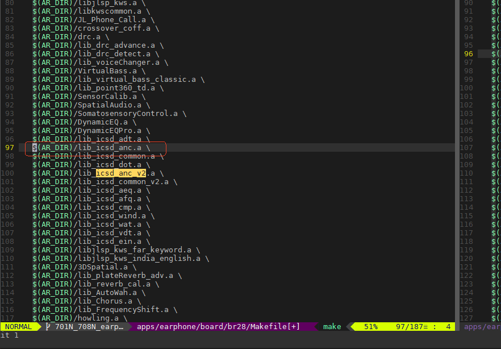Click line number 96 in right pane

coord(469,53)
